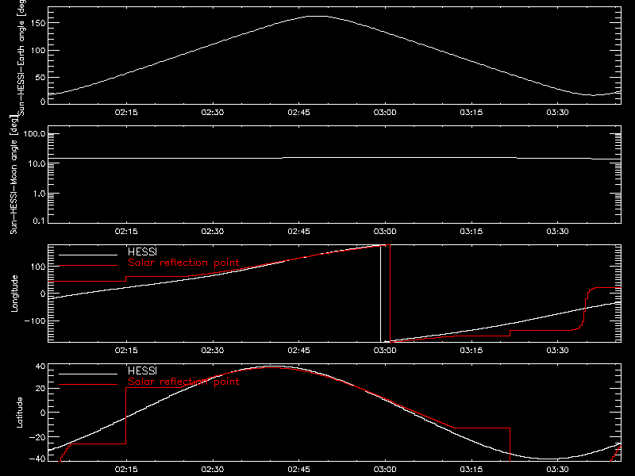Select HESSI legend text in Latitude plot
Viewport: 635px width, 476px height.
pos(142,370)
